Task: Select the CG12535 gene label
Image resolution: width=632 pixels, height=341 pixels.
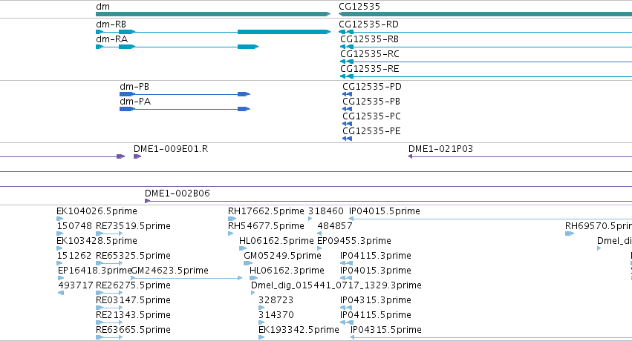Action: click(359, 7)
